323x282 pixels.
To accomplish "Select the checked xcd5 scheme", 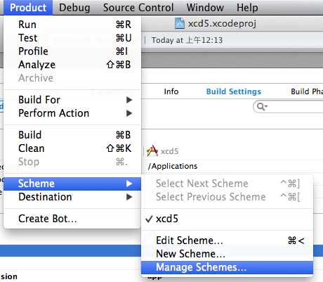I will click(x=227, y=219).
